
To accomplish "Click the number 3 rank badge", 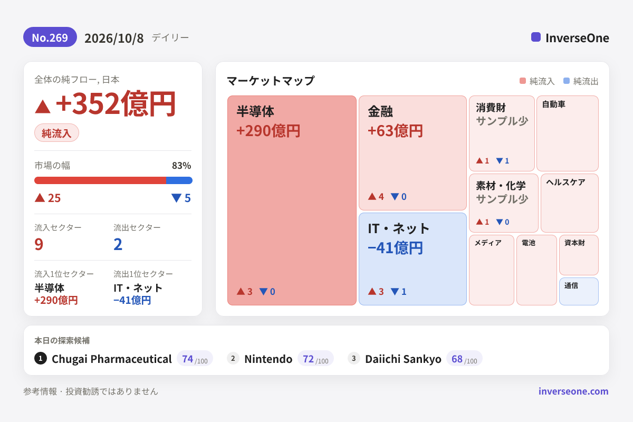I will 354,359.
